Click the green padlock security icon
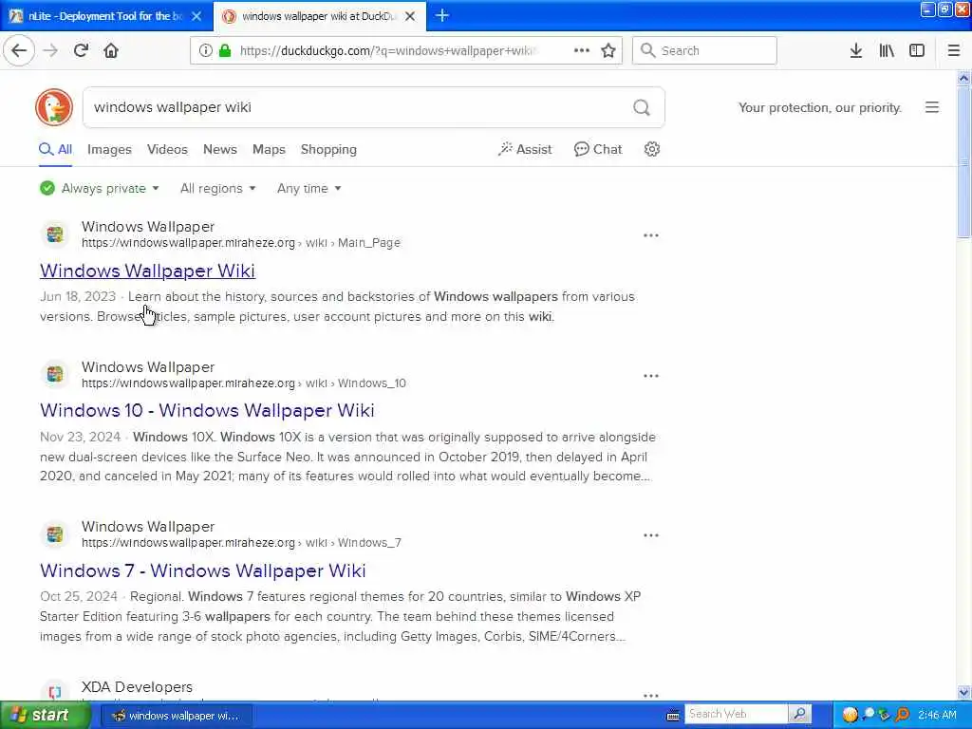972x729 pixels. click(225, 50)
